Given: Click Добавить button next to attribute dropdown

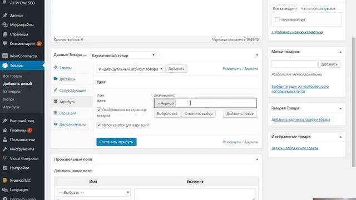Looking at the screenshot, I should click(176, 69).
